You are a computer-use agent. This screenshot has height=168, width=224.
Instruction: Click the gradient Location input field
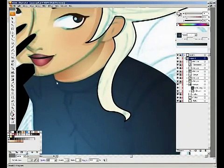coord(205,39)
